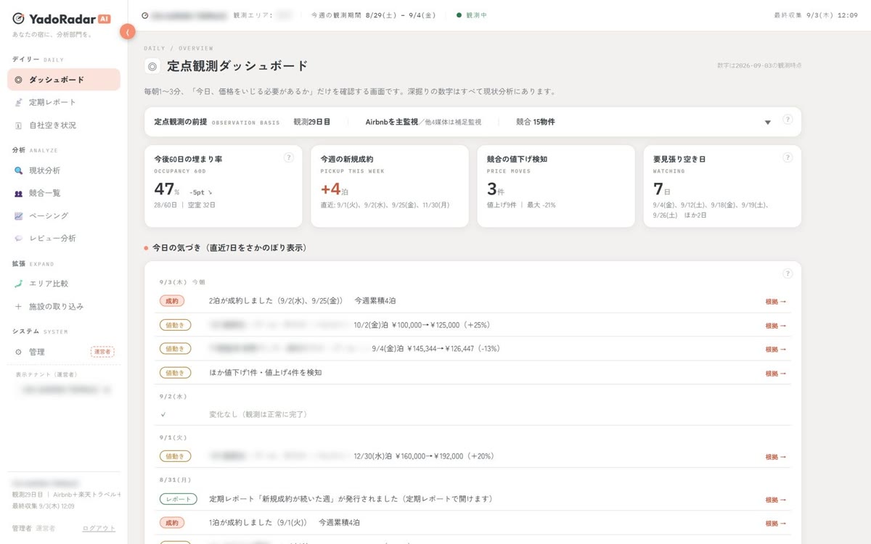Open the 要見張り空き日 card
871x544 pixels.
coord(722,186)
